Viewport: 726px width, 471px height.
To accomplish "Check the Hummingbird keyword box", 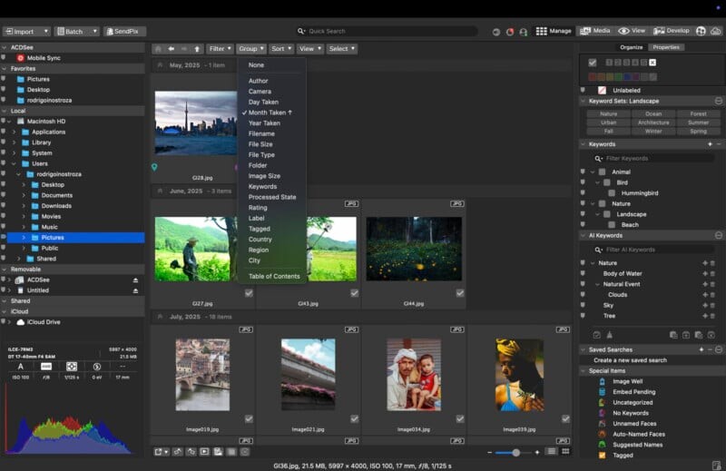I will pos(610,193).
